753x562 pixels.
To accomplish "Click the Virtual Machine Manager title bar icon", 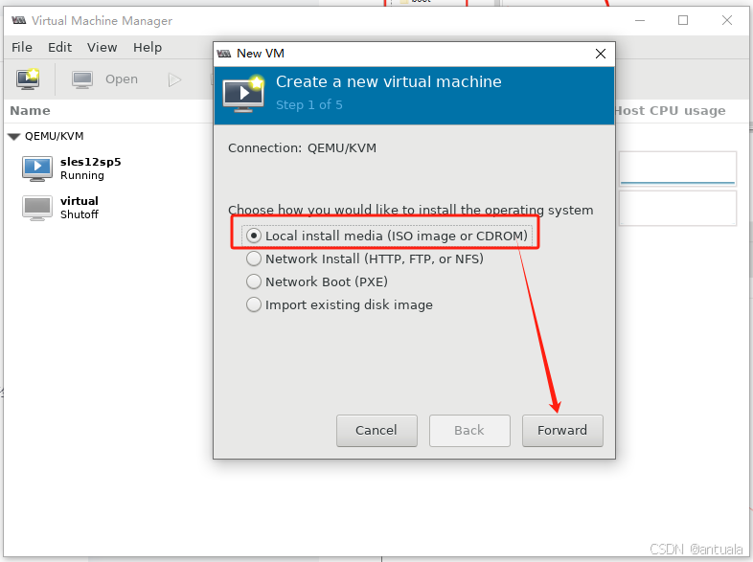I will (19, 21).
